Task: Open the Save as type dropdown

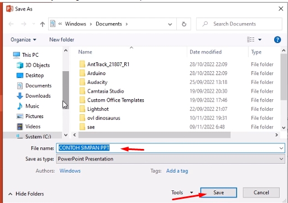Action: pyautogui.click(x=170, y=159)
